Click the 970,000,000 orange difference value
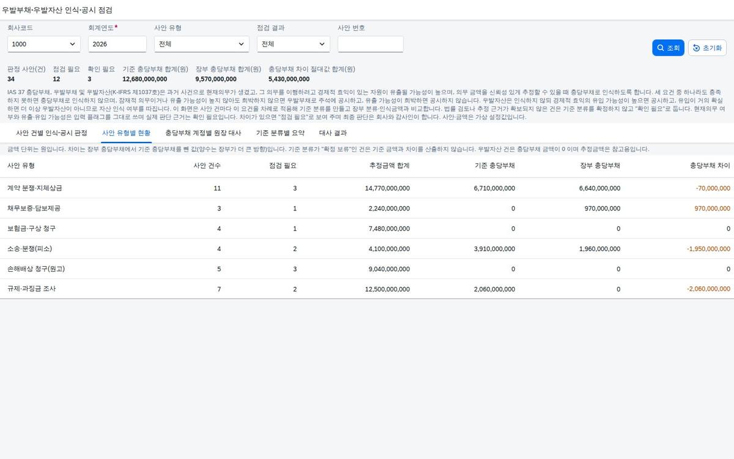This screenshot has height=459, width=734. pyautogui.click(x=713, y=209)
